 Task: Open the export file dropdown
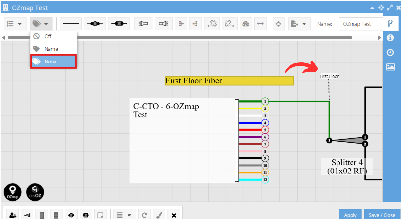point(299,24)
